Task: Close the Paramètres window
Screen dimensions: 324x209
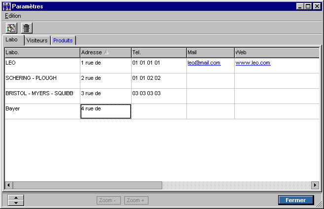Action: tap(317, 6)
